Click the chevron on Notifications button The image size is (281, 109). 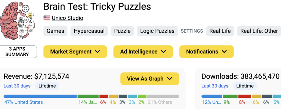coord(224,52)
